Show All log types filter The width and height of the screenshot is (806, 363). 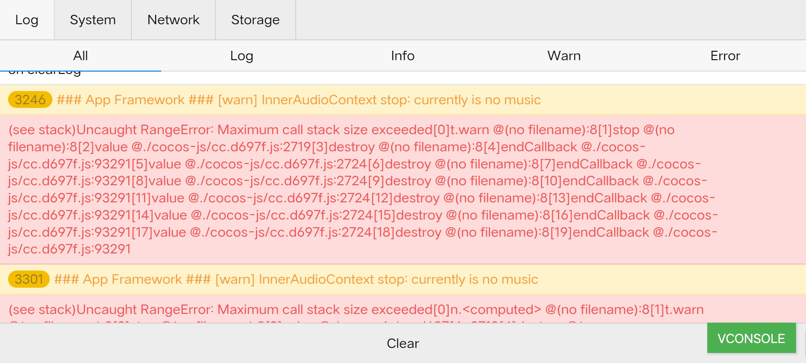(x=81, y=56)
